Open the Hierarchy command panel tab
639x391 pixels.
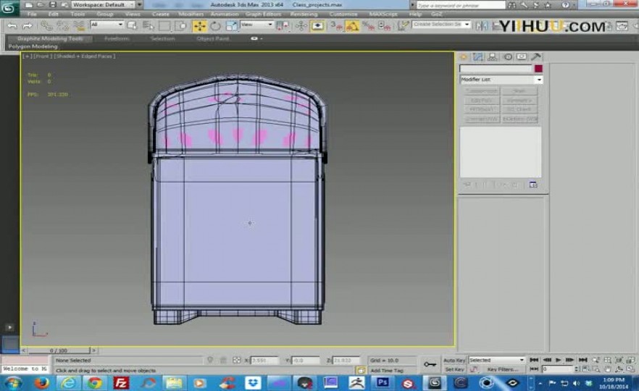coord(493,57)
